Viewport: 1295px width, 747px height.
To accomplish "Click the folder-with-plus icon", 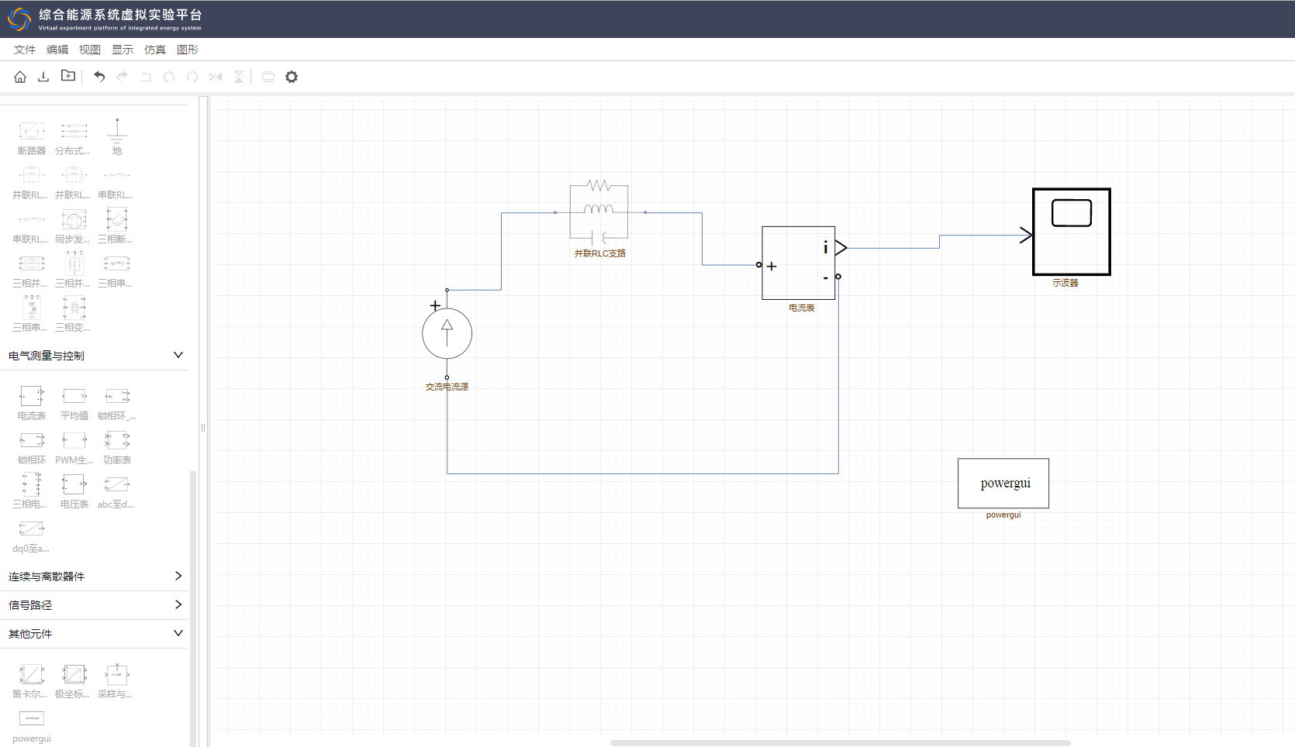I will tap(68, 76).
